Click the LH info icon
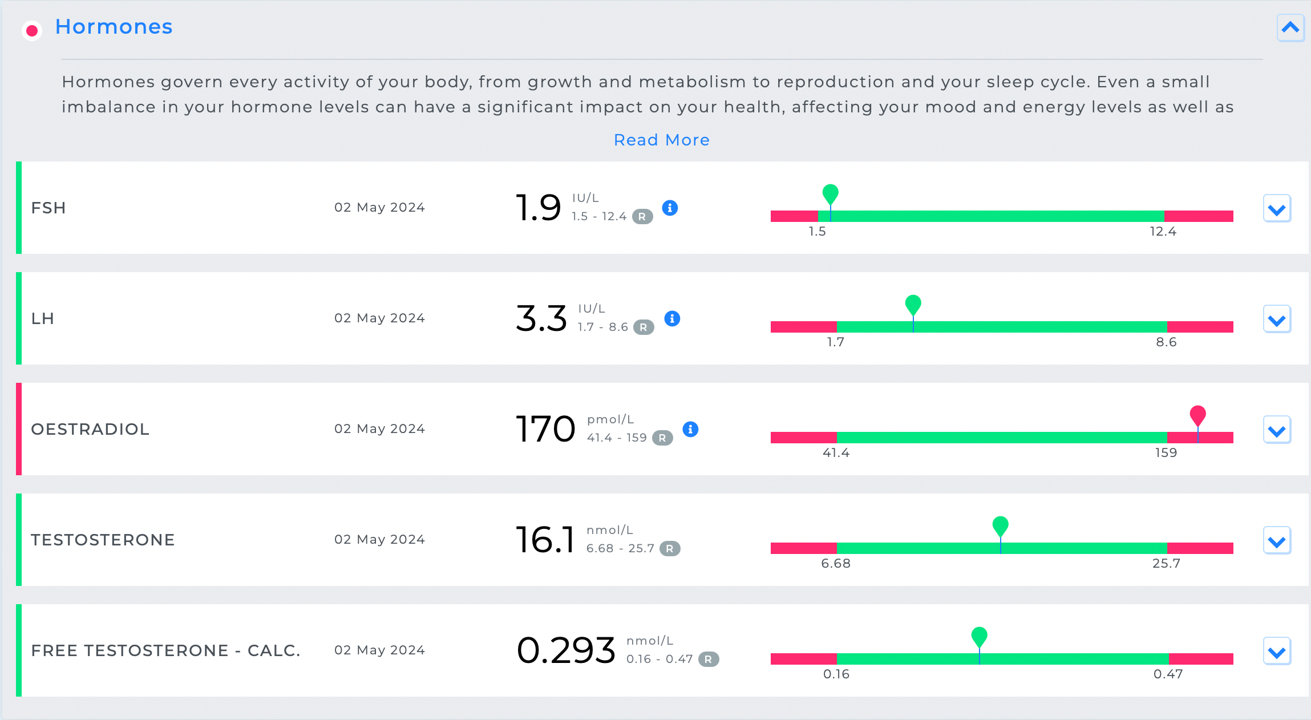The width and height of the screenshot is (1311, 720). coord(672,319)
